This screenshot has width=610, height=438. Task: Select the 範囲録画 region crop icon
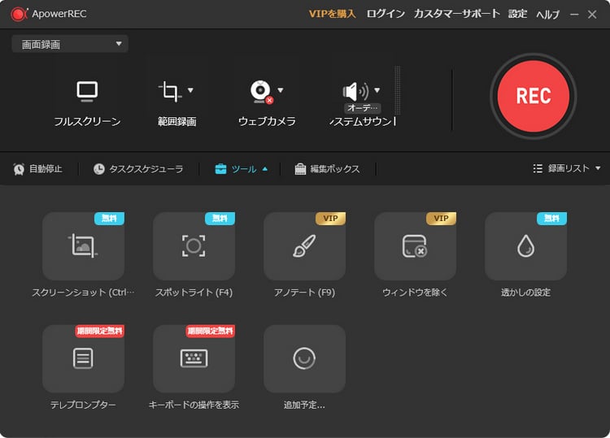[170, 91]
